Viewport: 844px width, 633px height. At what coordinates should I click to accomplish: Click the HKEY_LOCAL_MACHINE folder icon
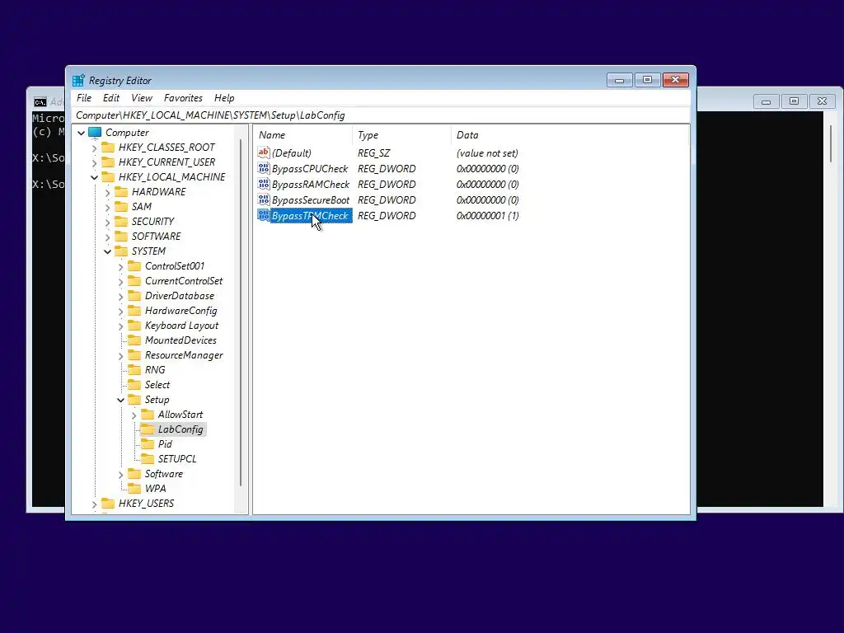pyautogui.click(x=108, y=177)
